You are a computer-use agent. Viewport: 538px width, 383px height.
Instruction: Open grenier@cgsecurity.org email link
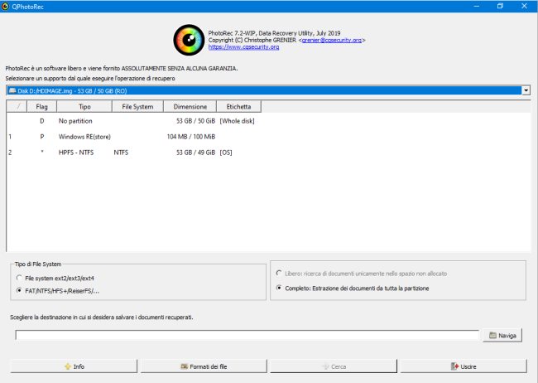point(331,40)
